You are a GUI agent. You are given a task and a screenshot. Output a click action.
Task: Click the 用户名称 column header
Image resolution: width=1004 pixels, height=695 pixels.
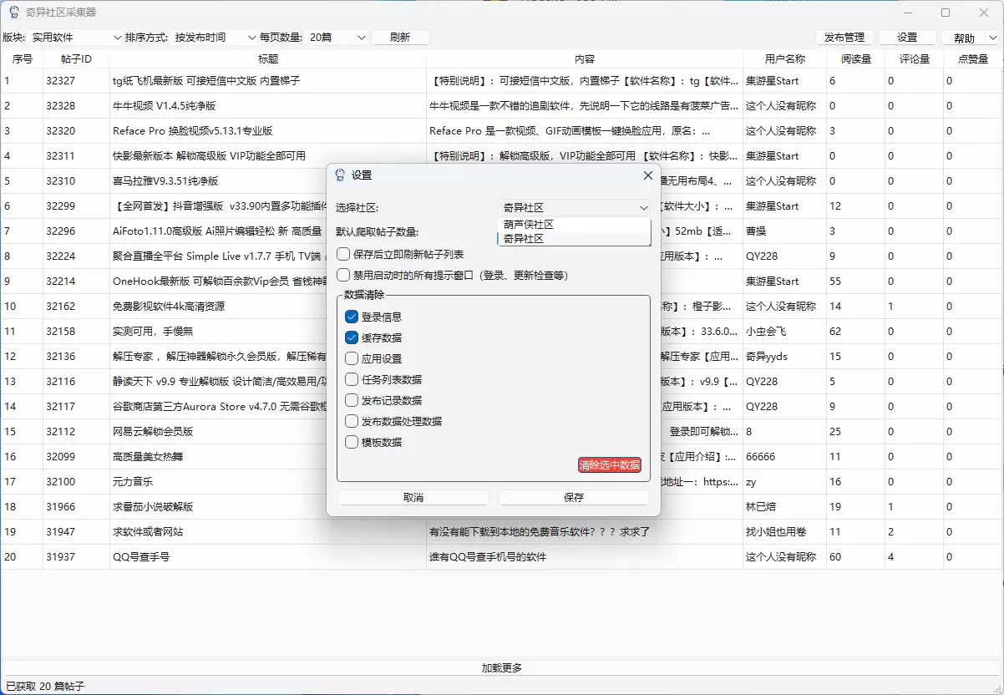(785, 59)
